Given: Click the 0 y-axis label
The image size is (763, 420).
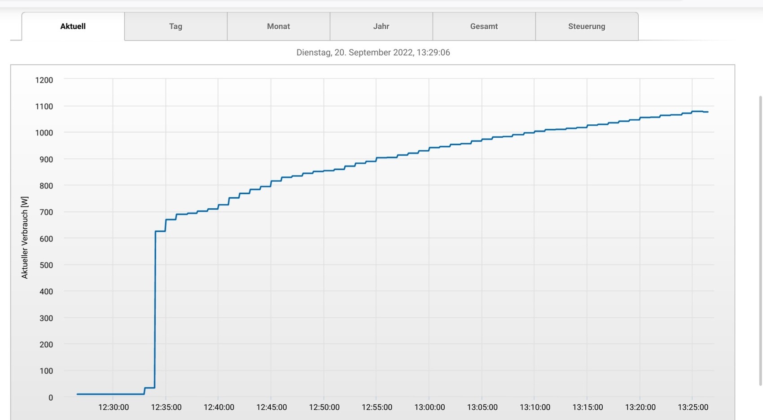Looking at the screenshot, I should [51, 398].
